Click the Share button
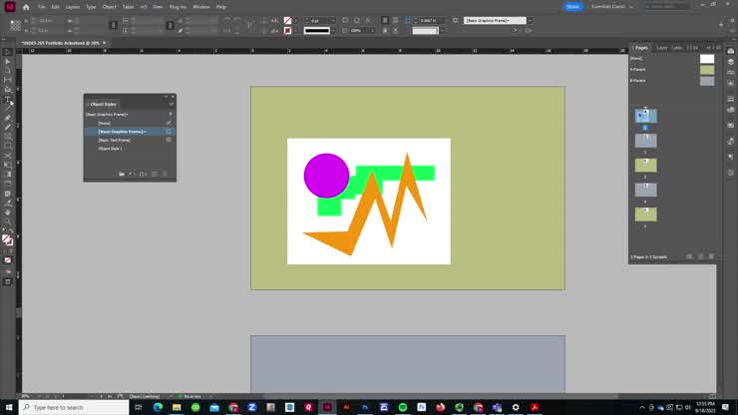The height and width of the screenshot is (415, 738). pos(573,7)
